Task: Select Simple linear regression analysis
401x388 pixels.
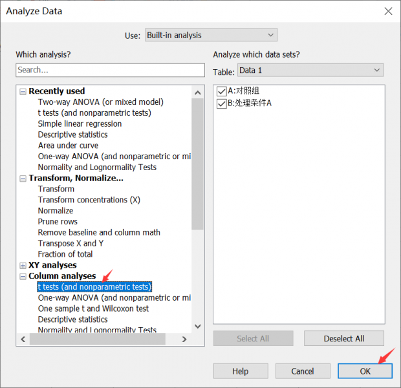Action: (80, 124)
